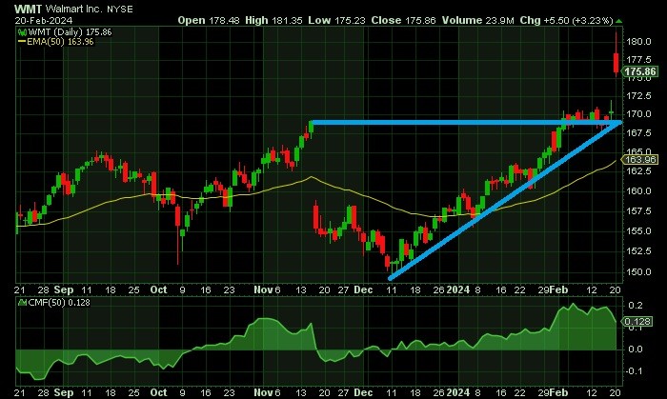This screenshot has height=399, width=667.
Task: Click the WMT ticker symbol title
Action: (28, 9)
